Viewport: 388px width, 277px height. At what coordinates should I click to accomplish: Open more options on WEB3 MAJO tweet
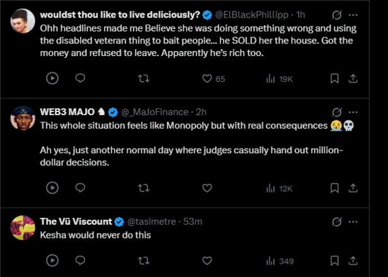(355, 111)
